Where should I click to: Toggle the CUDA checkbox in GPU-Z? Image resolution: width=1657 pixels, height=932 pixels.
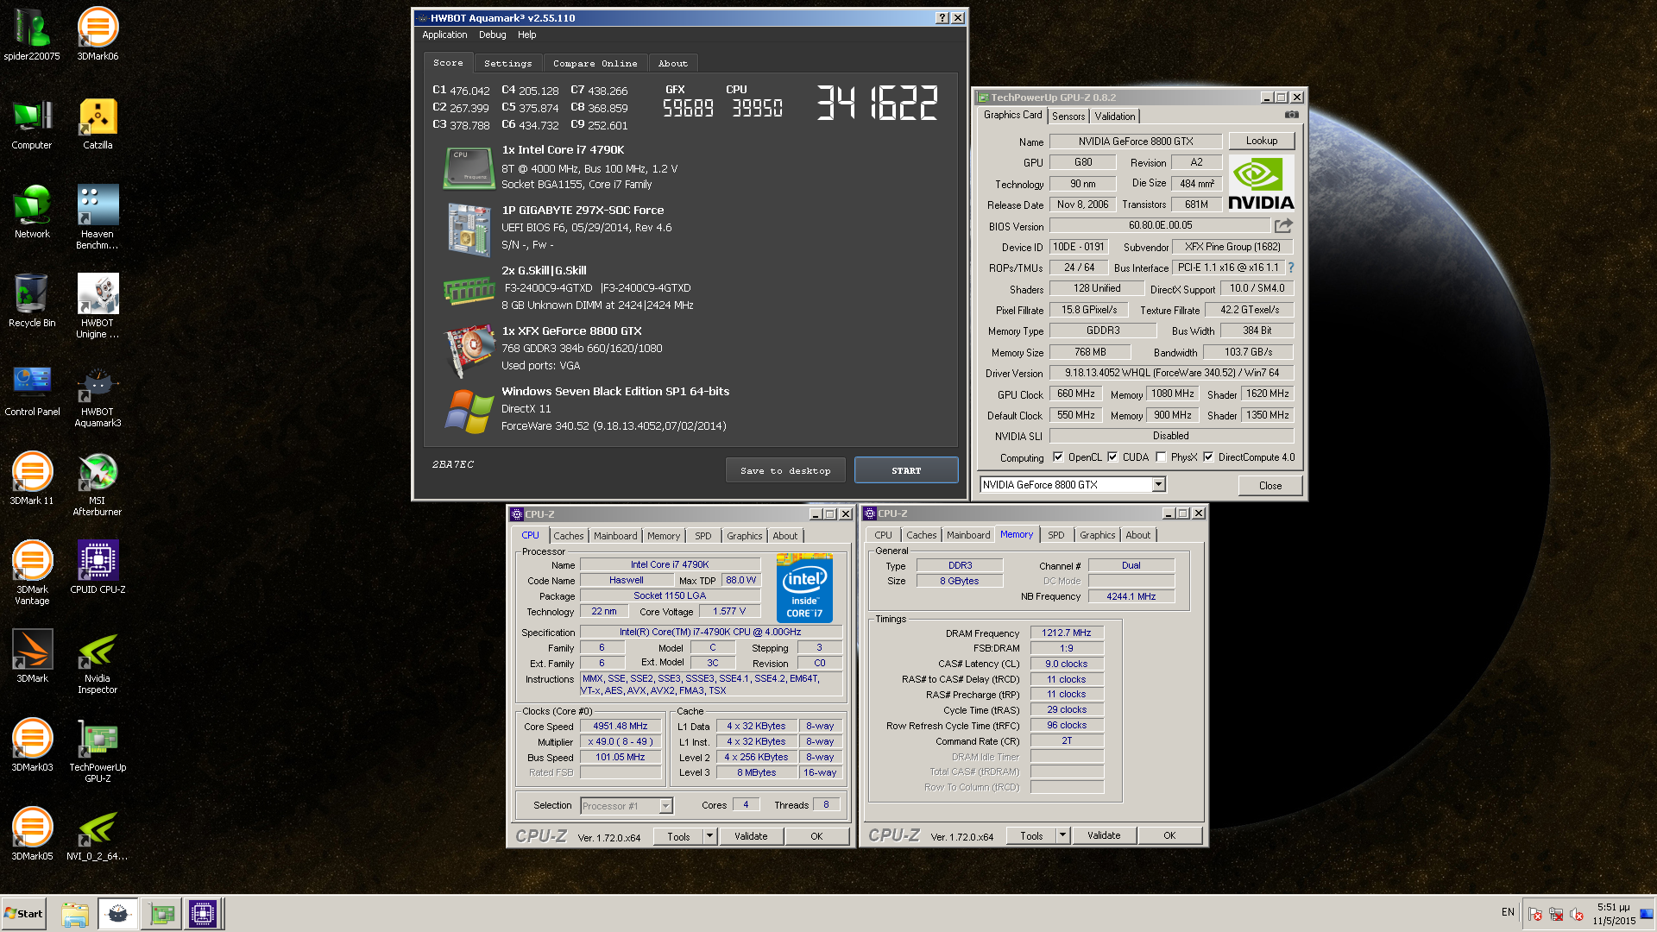click(x=1112, y=457)
